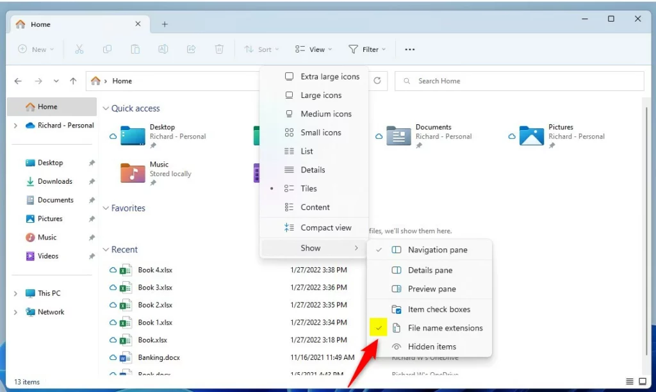The image size is (656, 392).
Task: Open the See more ellipsis menu
Action: pos(410,49)
